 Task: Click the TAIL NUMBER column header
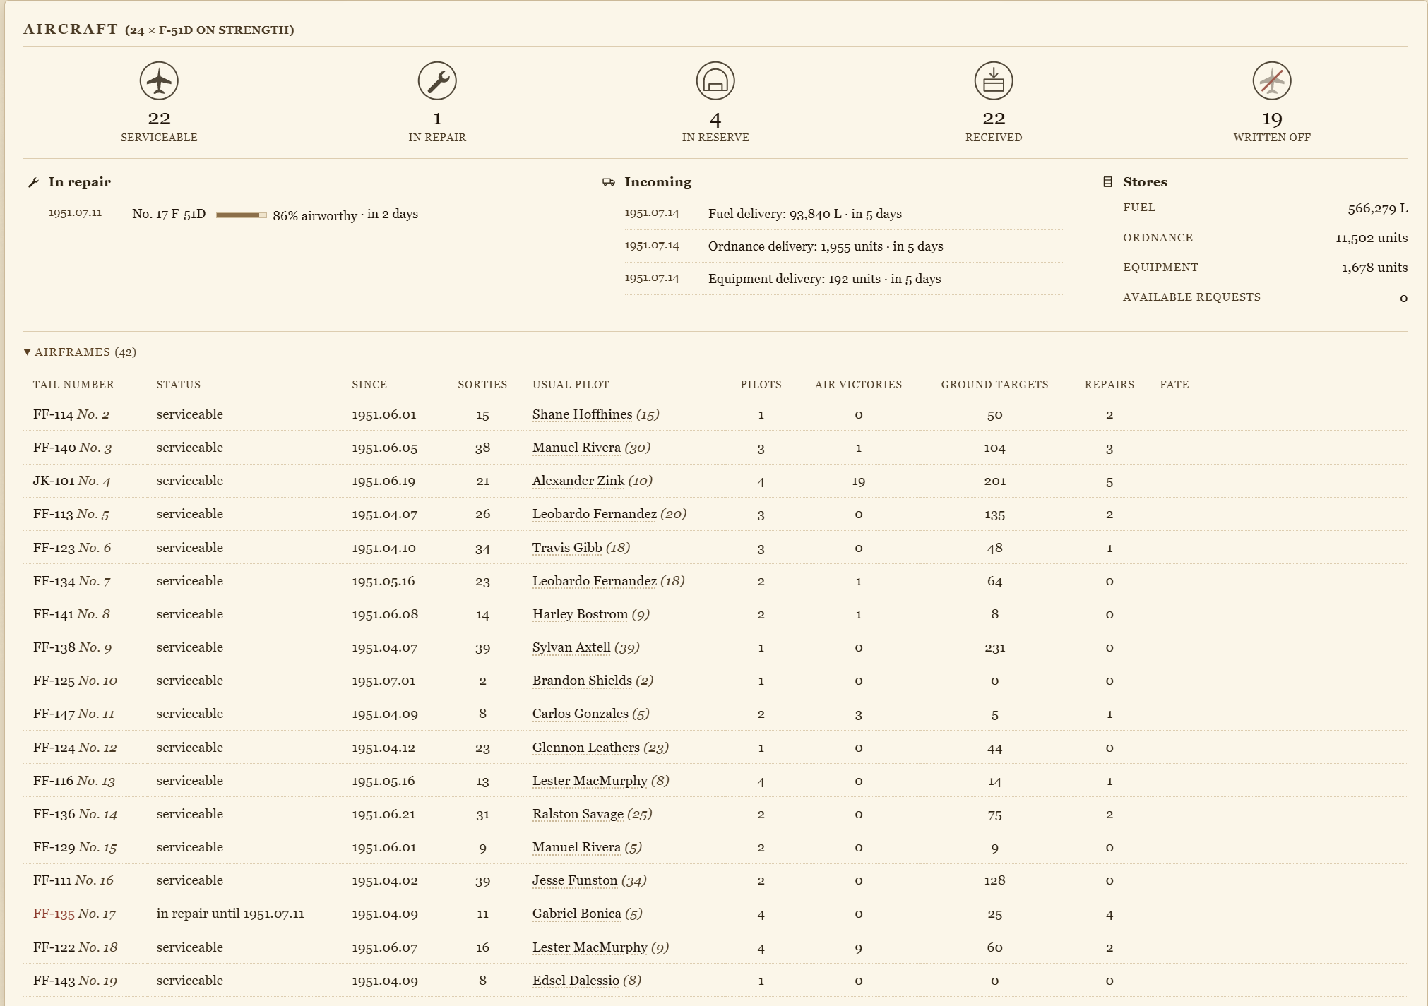pos(73,385)
